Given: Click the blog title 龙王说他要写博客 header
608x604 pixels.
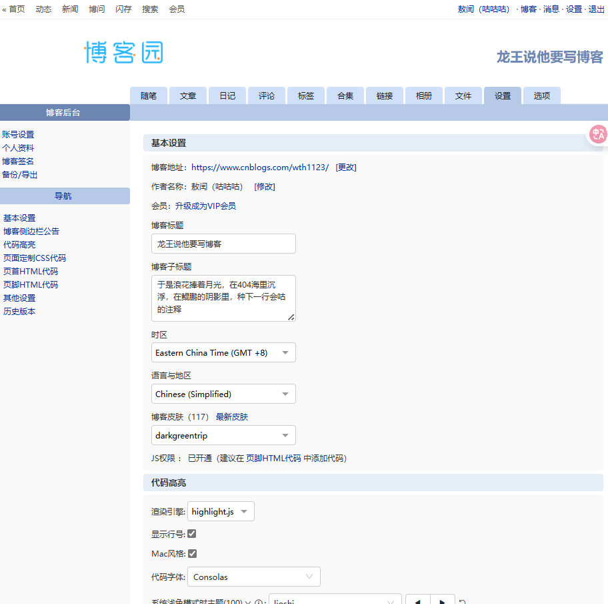Looking at the screenshot, I should [x=550, y=57].
